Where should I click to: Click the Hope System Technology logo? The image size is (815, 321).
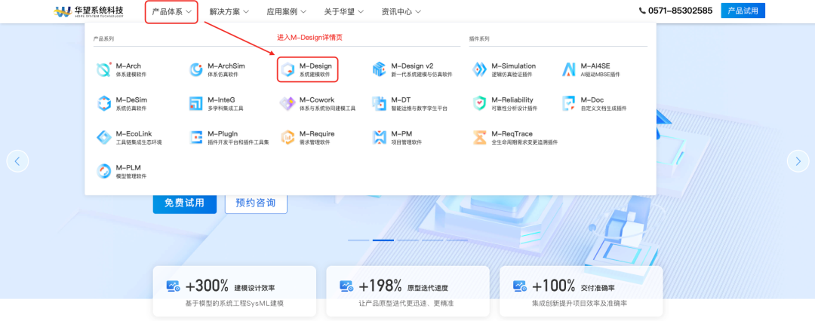pyautogui.click(x=89, y=11)
